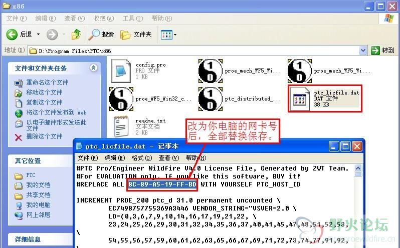Open 我的电脑 link in other places
Screen dimensions: 400x248
pos(38,205)
